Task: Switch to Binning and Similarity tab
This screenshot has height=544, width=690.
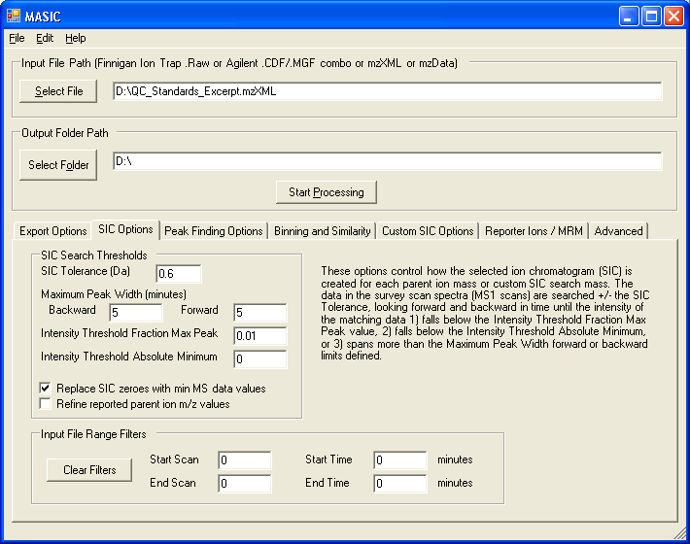Action: pyautogui.click(x=322, y=231)
